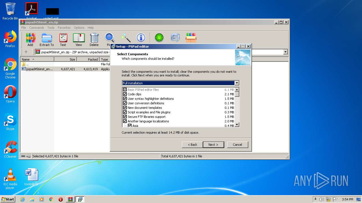The image size is (362, 203).
Task: Select the parent folder '..' row
Action: pos(65,64)
